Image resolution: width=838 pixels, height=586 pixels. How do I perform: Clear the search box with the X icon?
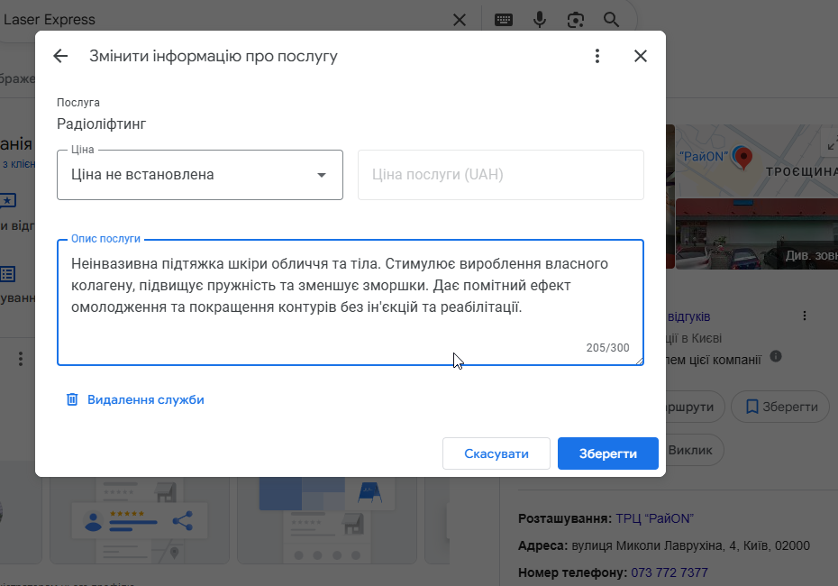(459, 20)
